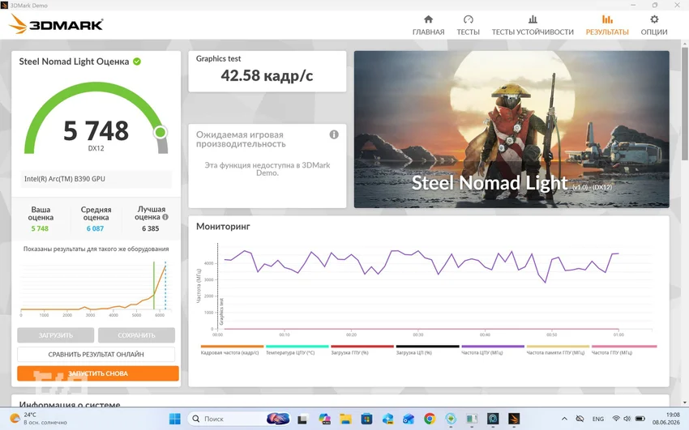The image size is (689, 430).
Task: Click info icon next to Лучшая оценка
Action: pos(165,217)
